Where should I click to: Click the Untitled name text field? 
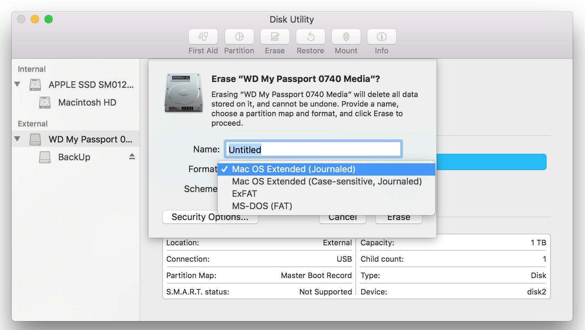312,149
